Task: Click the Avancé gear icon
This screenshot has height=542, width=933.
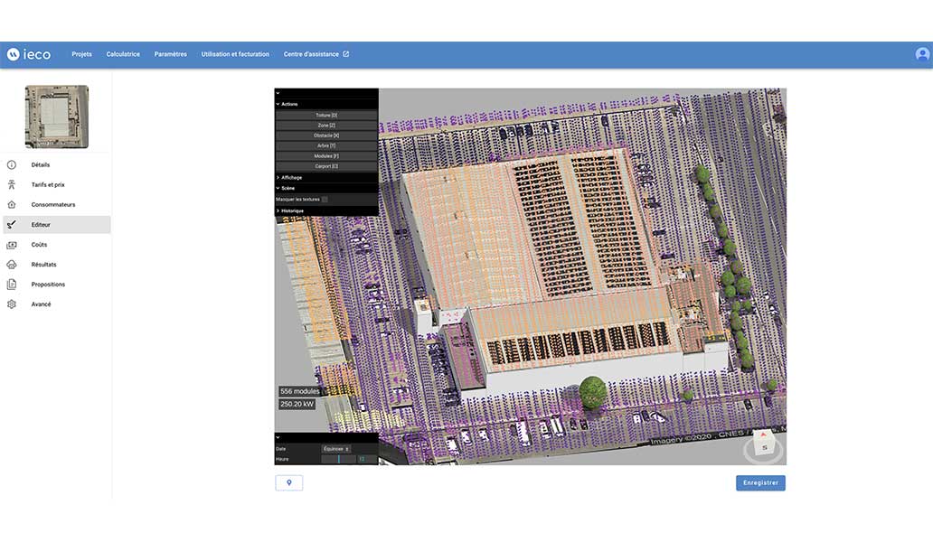Action: [x=12, y=304]
